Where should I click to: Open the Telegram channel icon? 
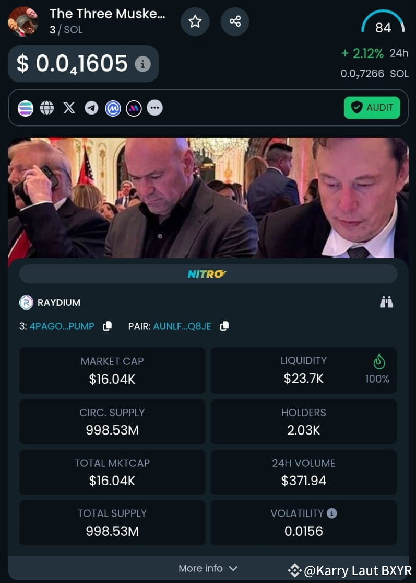tap(91, 108)
